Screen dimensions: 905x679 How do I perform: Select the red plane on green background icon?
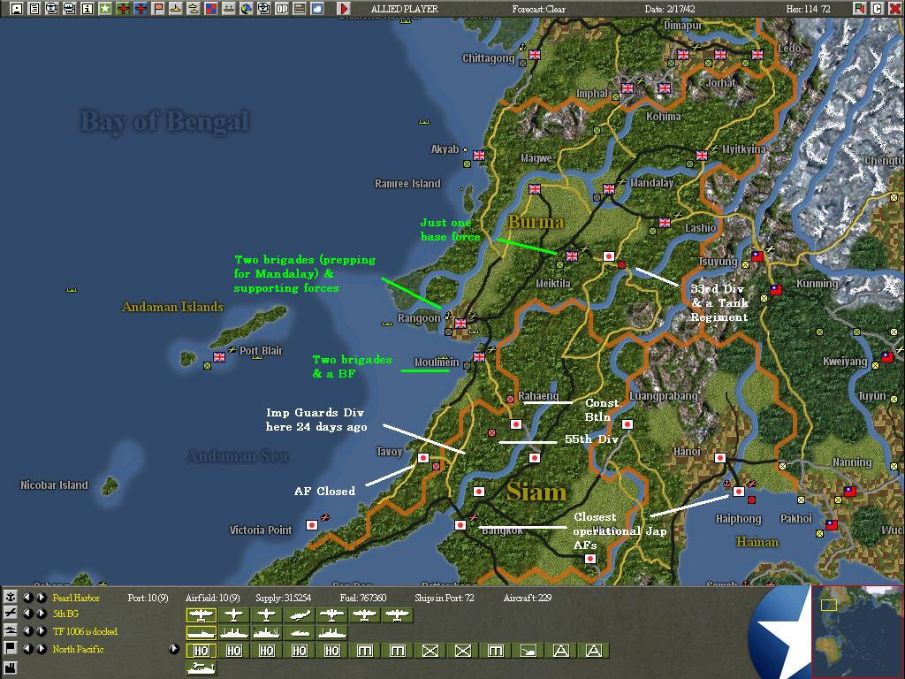123,9
